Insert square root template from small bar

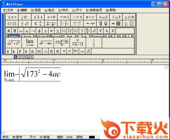pos(94,31)
